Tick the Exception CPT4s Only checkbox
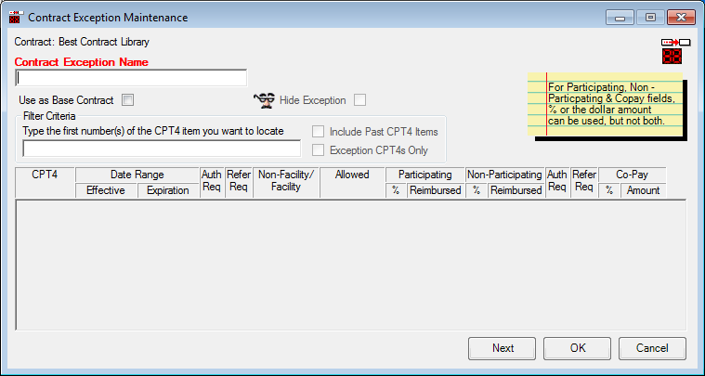The image size is (705, 376). [x=318, y=150]
